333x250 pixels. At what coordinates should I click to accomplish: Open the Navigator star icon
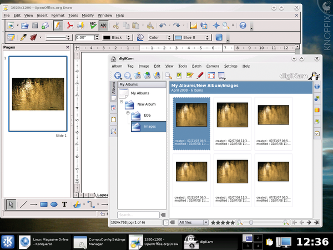pos(216,26)
